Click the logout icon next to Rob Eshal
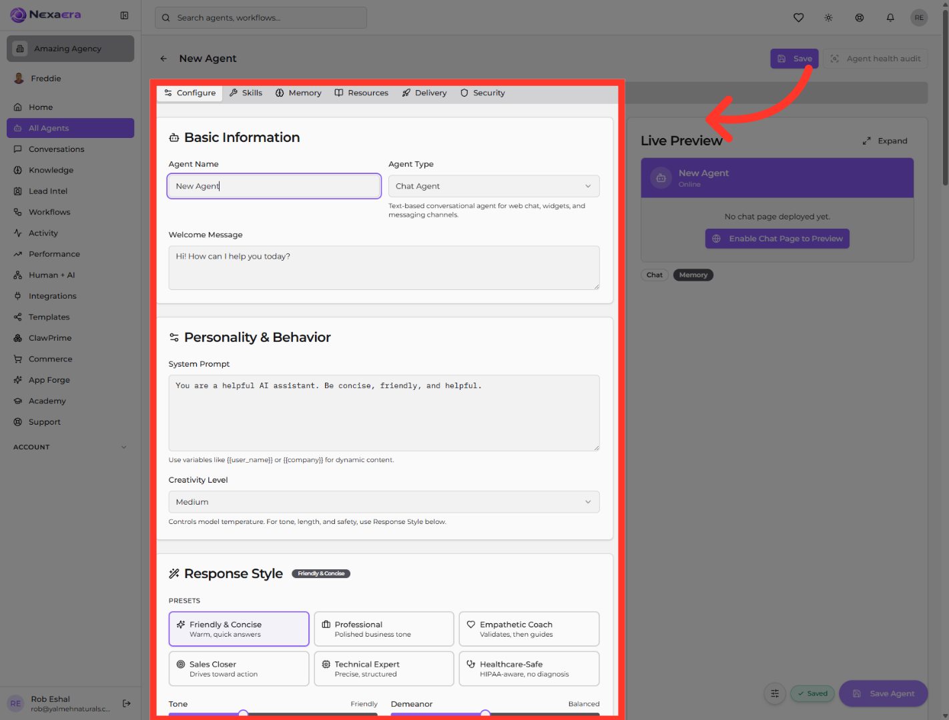The height and width of the screenshot is (720, 949). point(127,703)
